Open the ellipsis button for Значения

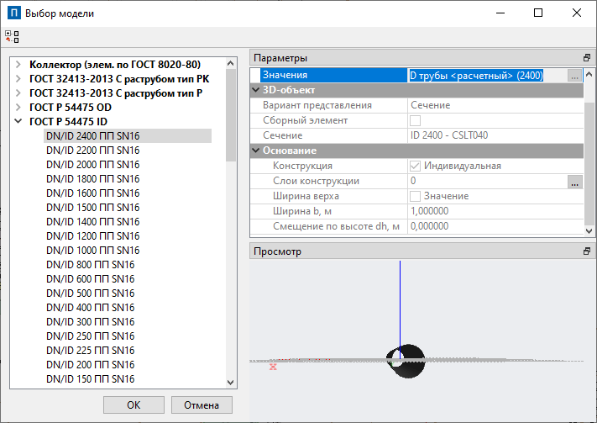574,75
